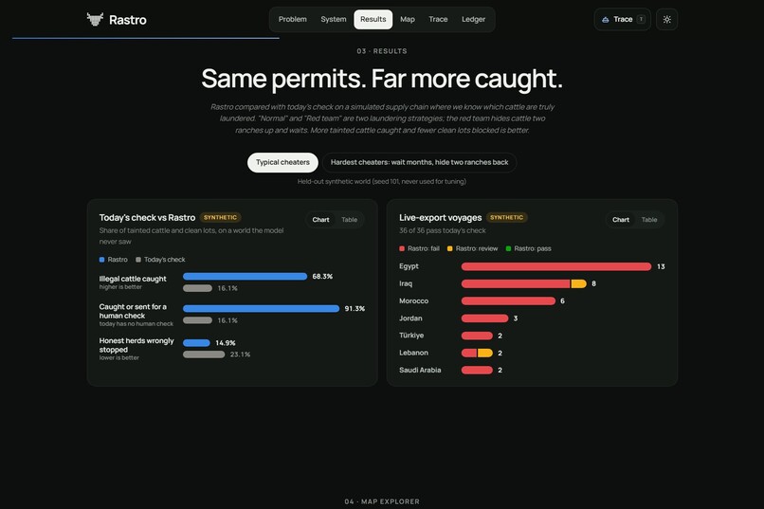Click the gray Today's check legend swatch
The width and height of the screenshot is (764, 509).
138,260
